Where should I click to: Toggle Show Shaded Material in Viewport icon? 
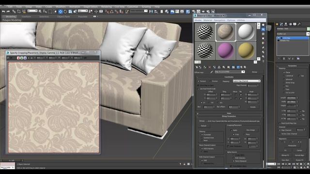pos(233,67)
